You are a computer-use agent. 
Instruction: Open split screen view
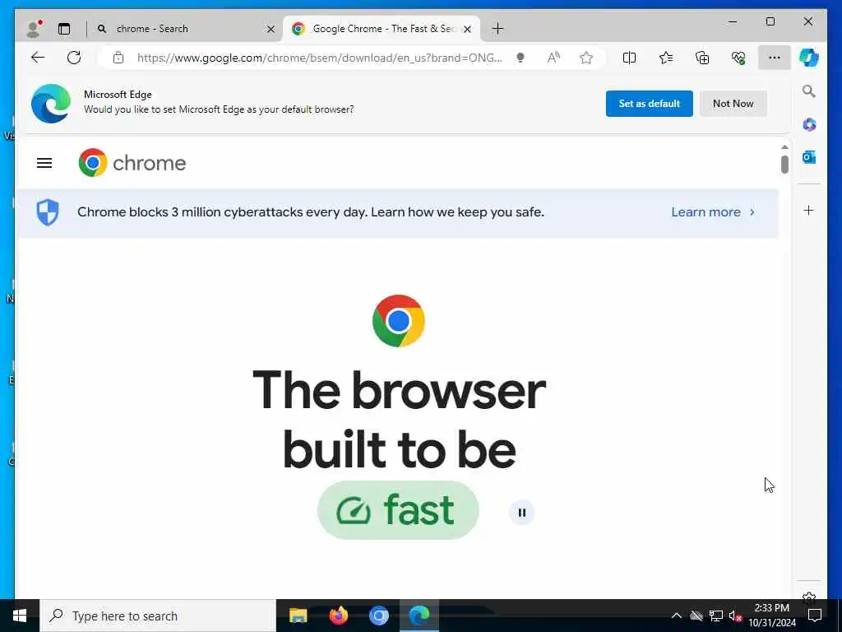click(x=629, y=58)
